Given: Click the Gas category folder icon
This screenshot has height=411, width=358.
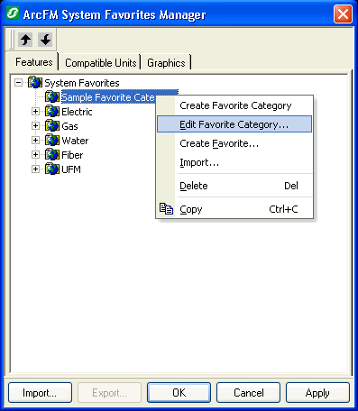Looking at the screenshot, I should [52, 126].
